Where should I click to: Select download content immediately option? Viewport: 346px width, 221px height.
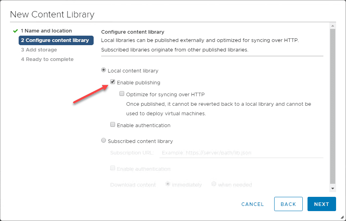pyautogui.click(x=168, y=184)
